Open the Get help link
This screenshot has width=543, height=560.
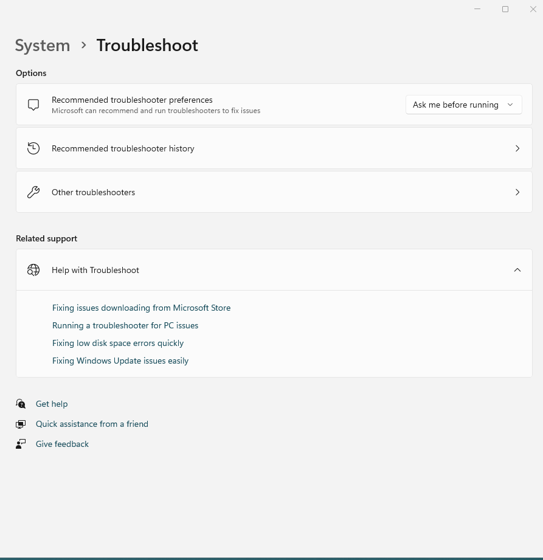(x=52, y=404)
